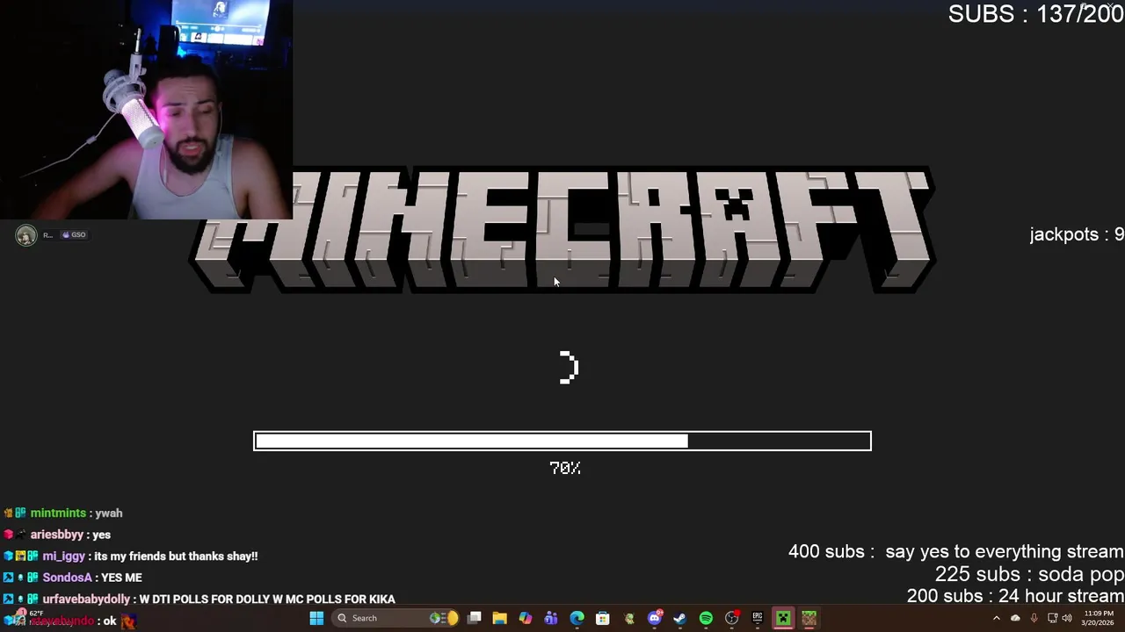The height and width of the screenshot is (632, 1125).
Task: Click urfavebabydolly chat message
Action: pyautogui.click(x=200, y=599)
